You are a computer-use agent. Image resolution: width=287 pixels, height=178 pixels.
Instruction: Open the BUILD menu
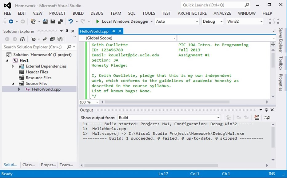pyautogui.click(x=78, y=13)
